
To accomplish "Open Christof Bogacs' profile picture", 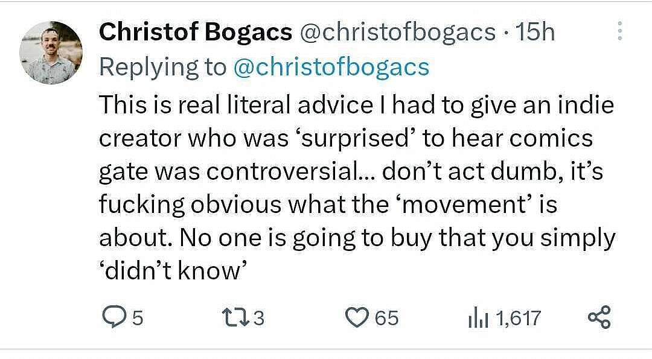I will tap(51, 52).
